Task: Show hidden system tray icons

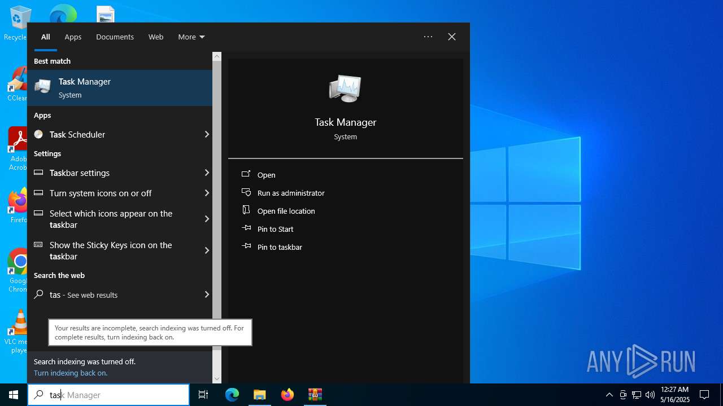Action: 609,395
